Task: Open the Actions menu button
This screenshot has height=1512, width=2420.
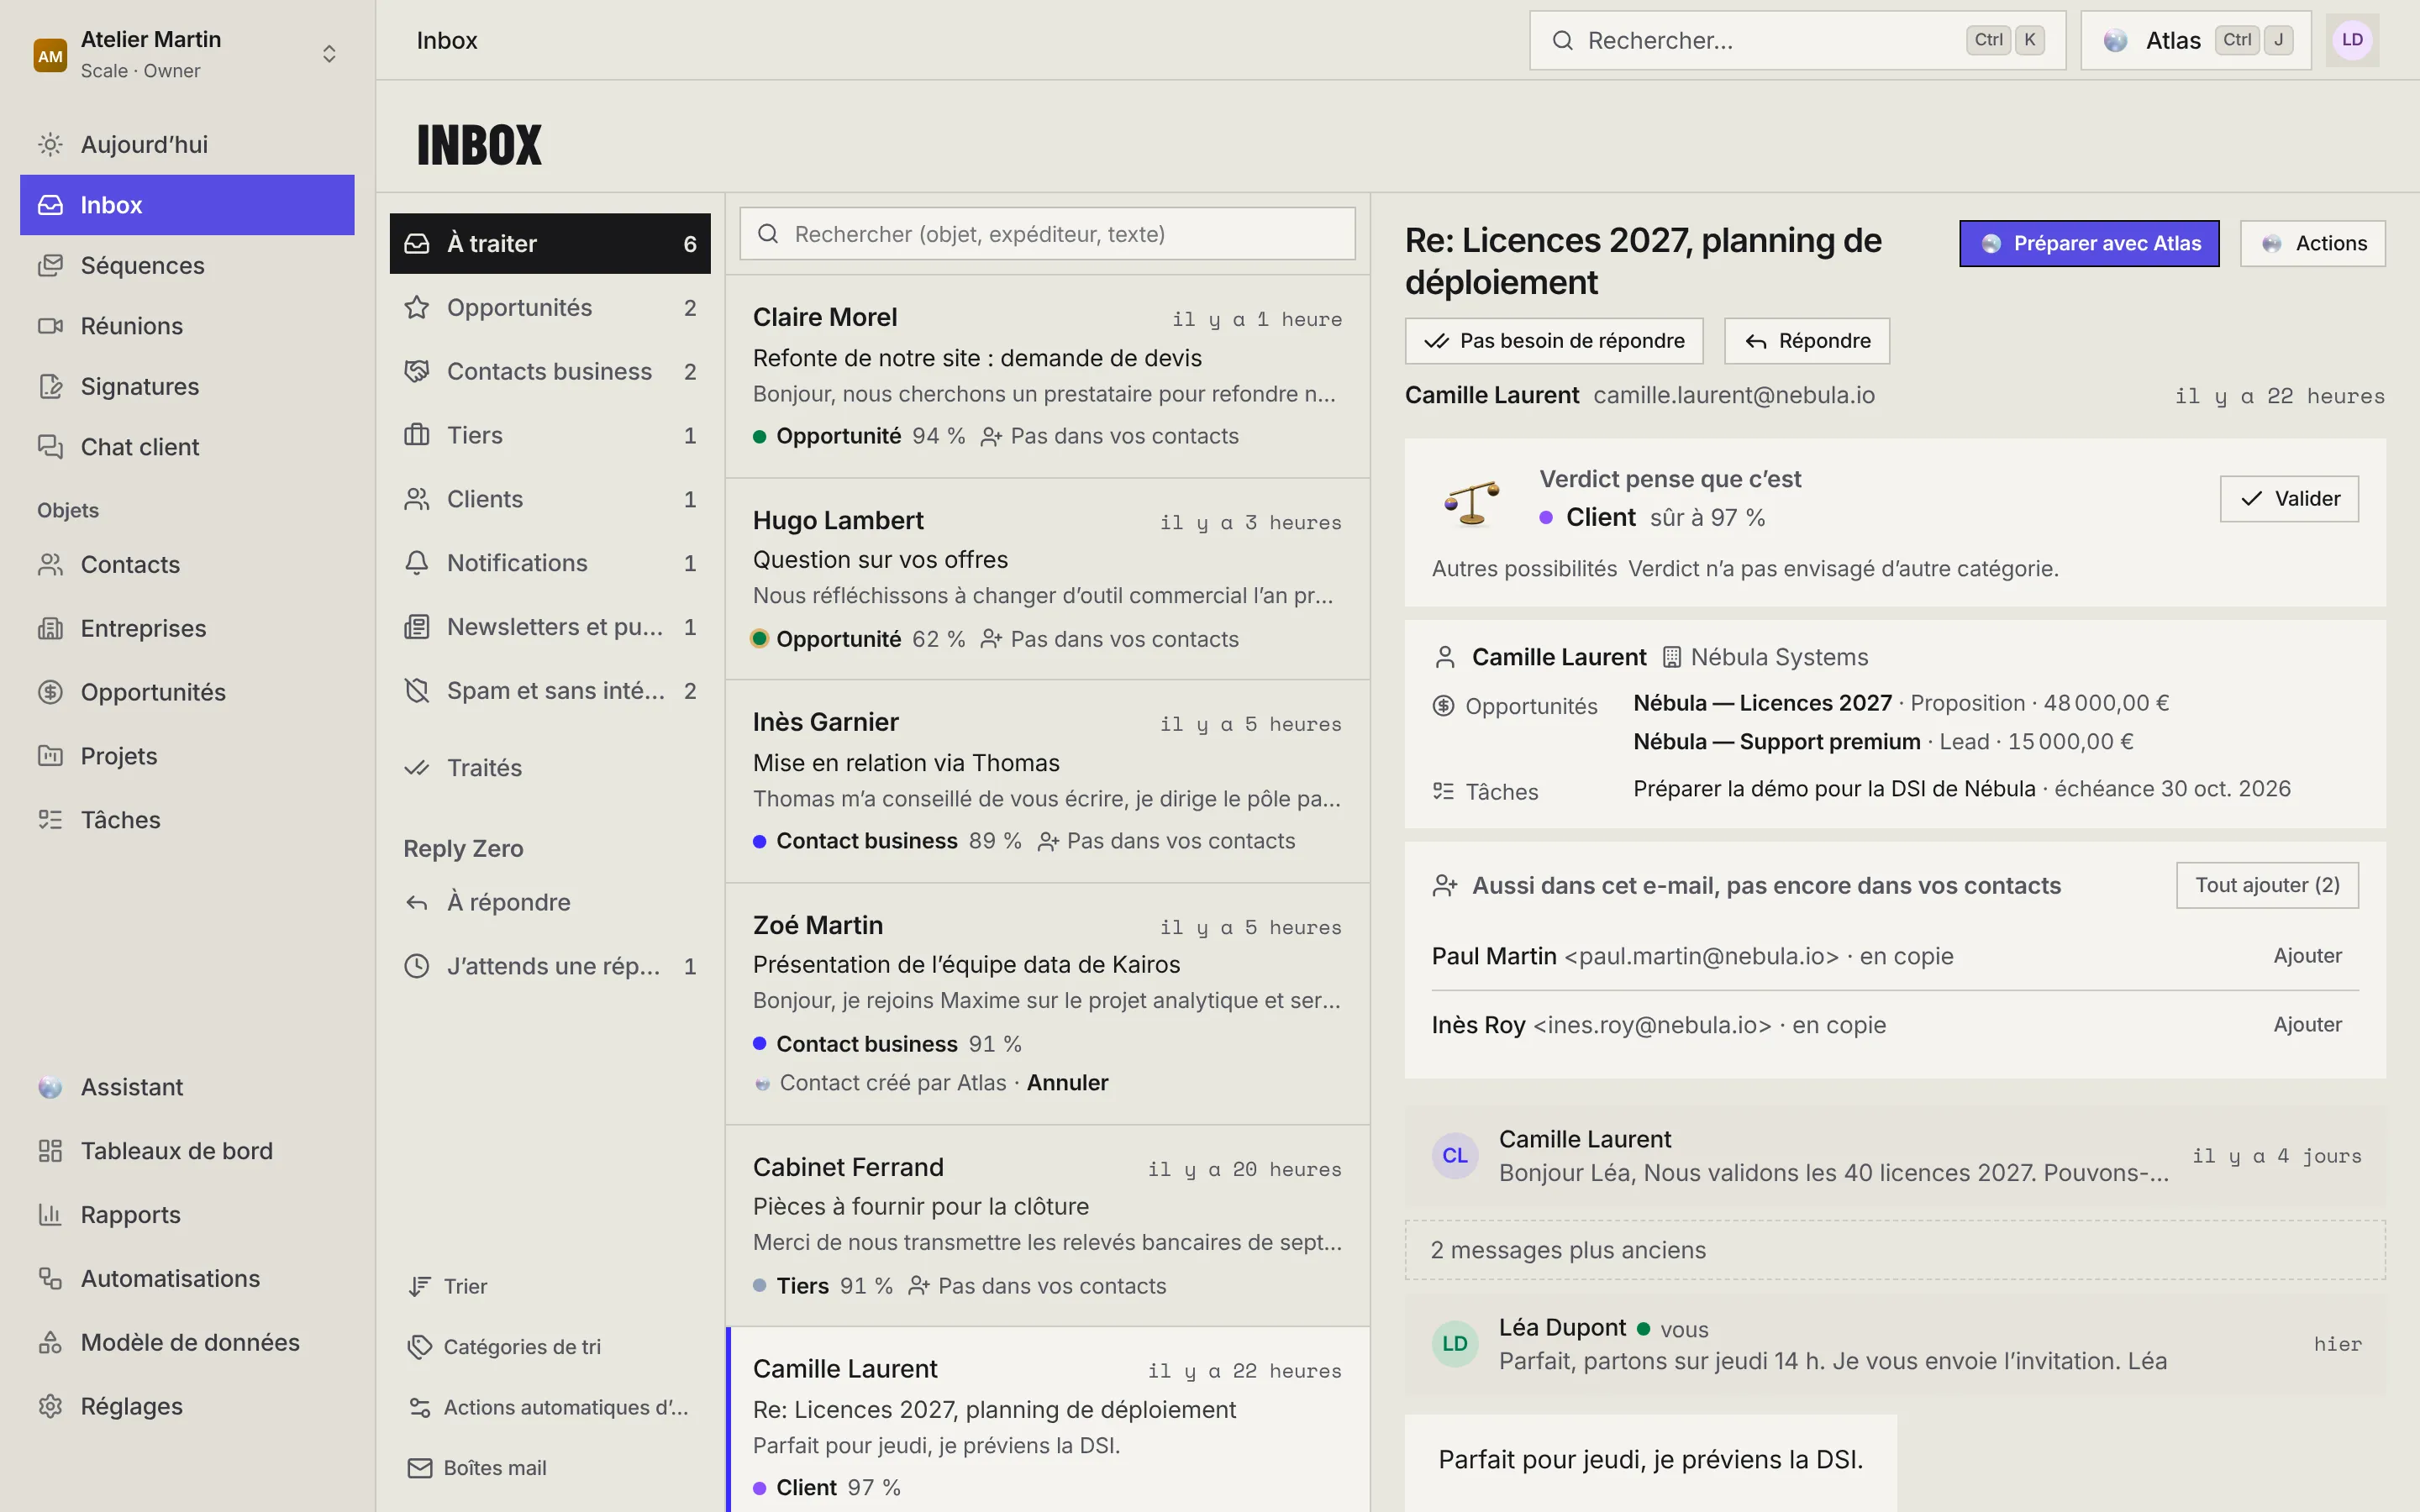Action: click(x=2312, y=244)
